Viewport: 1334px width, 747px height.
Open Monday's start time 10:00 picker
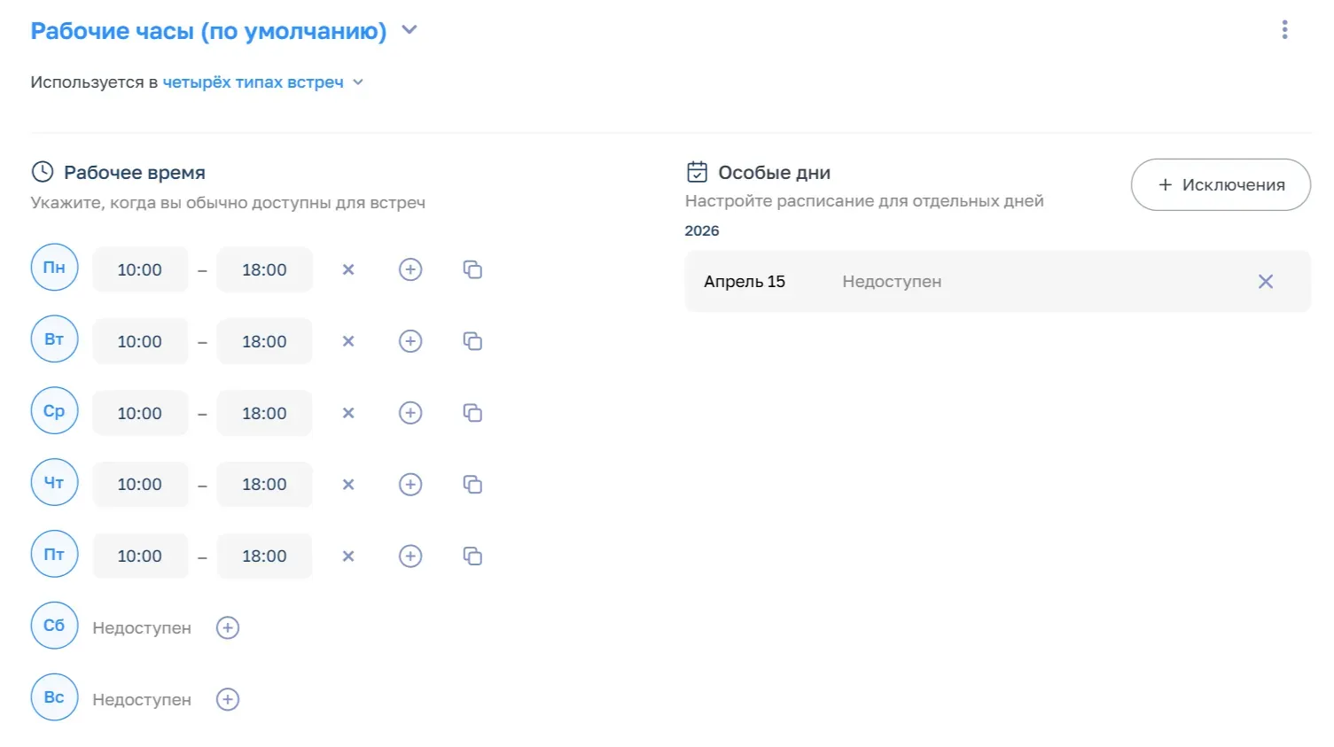pos(140,269)
